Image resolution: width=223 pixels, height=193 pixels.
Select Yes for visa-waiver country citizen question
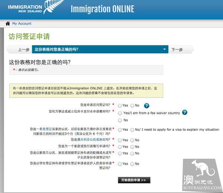[120, 130]
